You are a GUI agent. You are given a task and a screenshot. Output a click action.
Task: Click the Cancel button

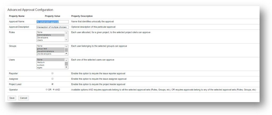click(x=24, y=98)
